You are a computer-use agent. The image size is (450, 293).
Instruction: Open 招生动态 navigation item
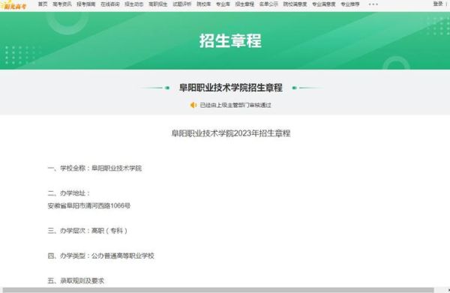tap(134, 4)
